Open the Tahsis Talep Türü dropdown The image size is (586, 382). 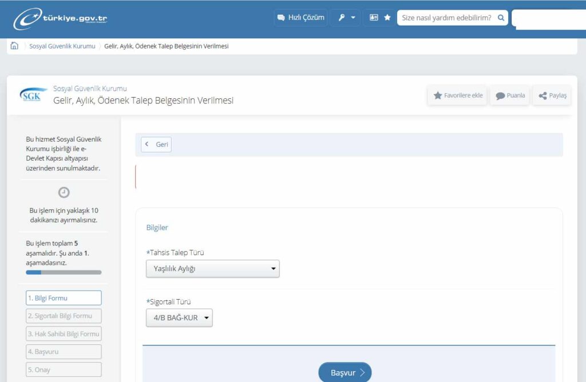213,269
